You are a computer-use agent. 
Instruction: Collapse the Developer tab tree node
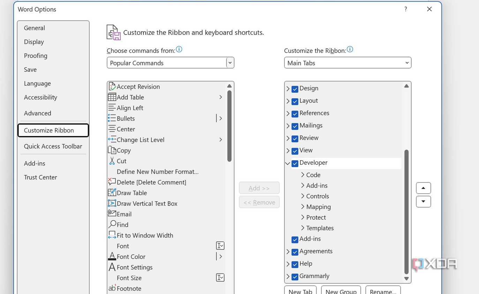click(x=288, y=163)
